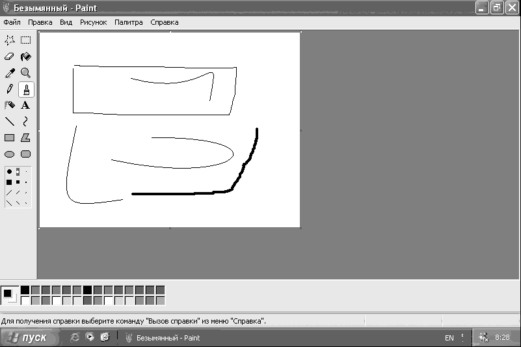Choose the Text tool

25,105
